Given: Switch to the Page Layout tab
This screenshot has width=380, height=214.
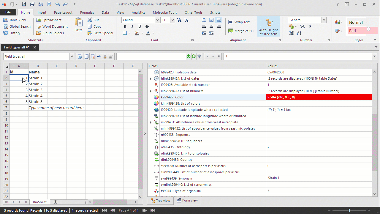Looking at the screenshot, I should point(63,12).
